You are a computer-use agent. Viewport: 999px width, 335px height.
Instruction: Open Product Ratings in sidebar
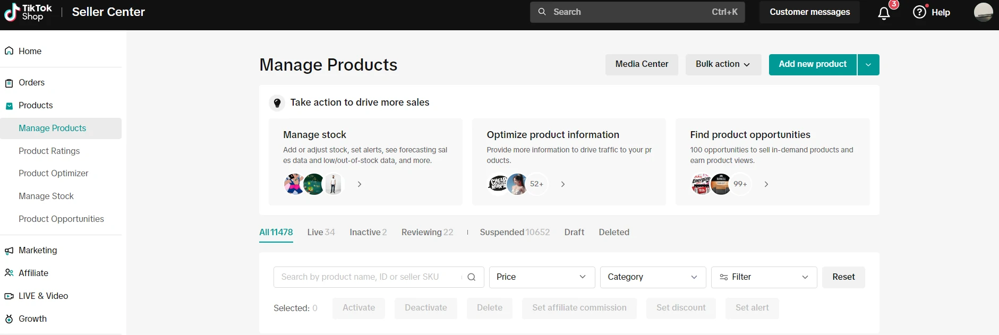click(49, 151)
